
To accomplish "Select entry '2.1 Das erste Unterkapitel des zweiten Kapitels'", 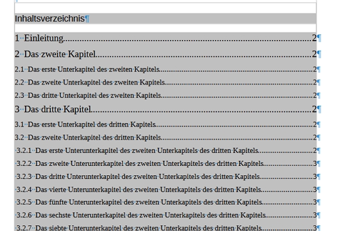I will coord(166,69).
